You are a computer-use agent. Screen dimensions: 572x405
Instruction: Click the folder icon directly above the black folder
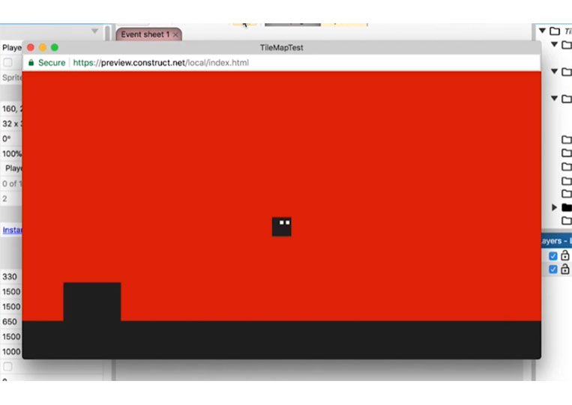[x=567, y=193]
